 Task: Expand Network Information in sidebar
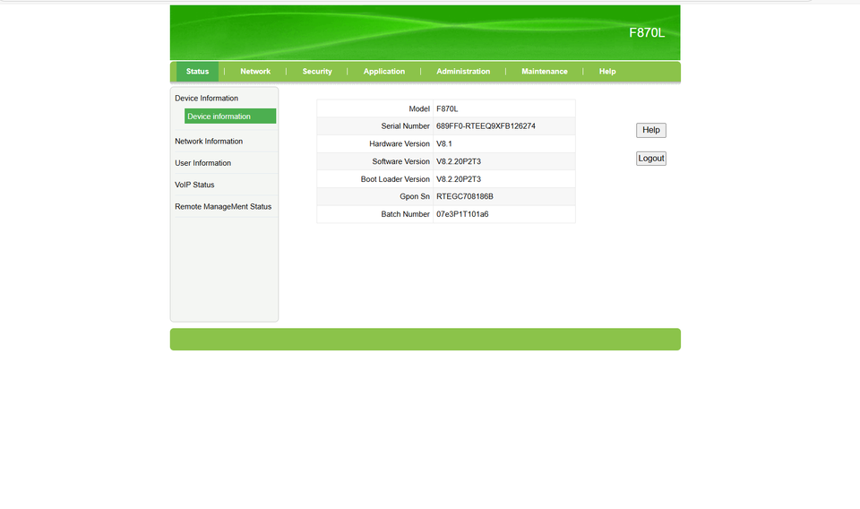[209, 141]
